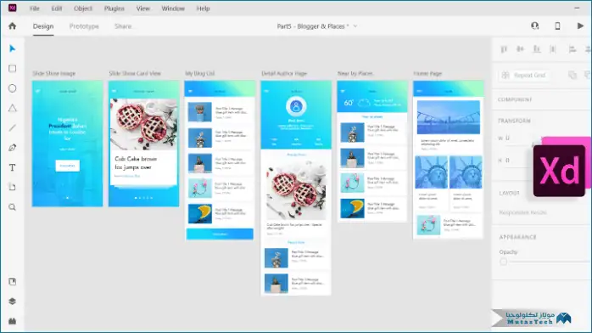Click the align left icon

click(572, 49)
